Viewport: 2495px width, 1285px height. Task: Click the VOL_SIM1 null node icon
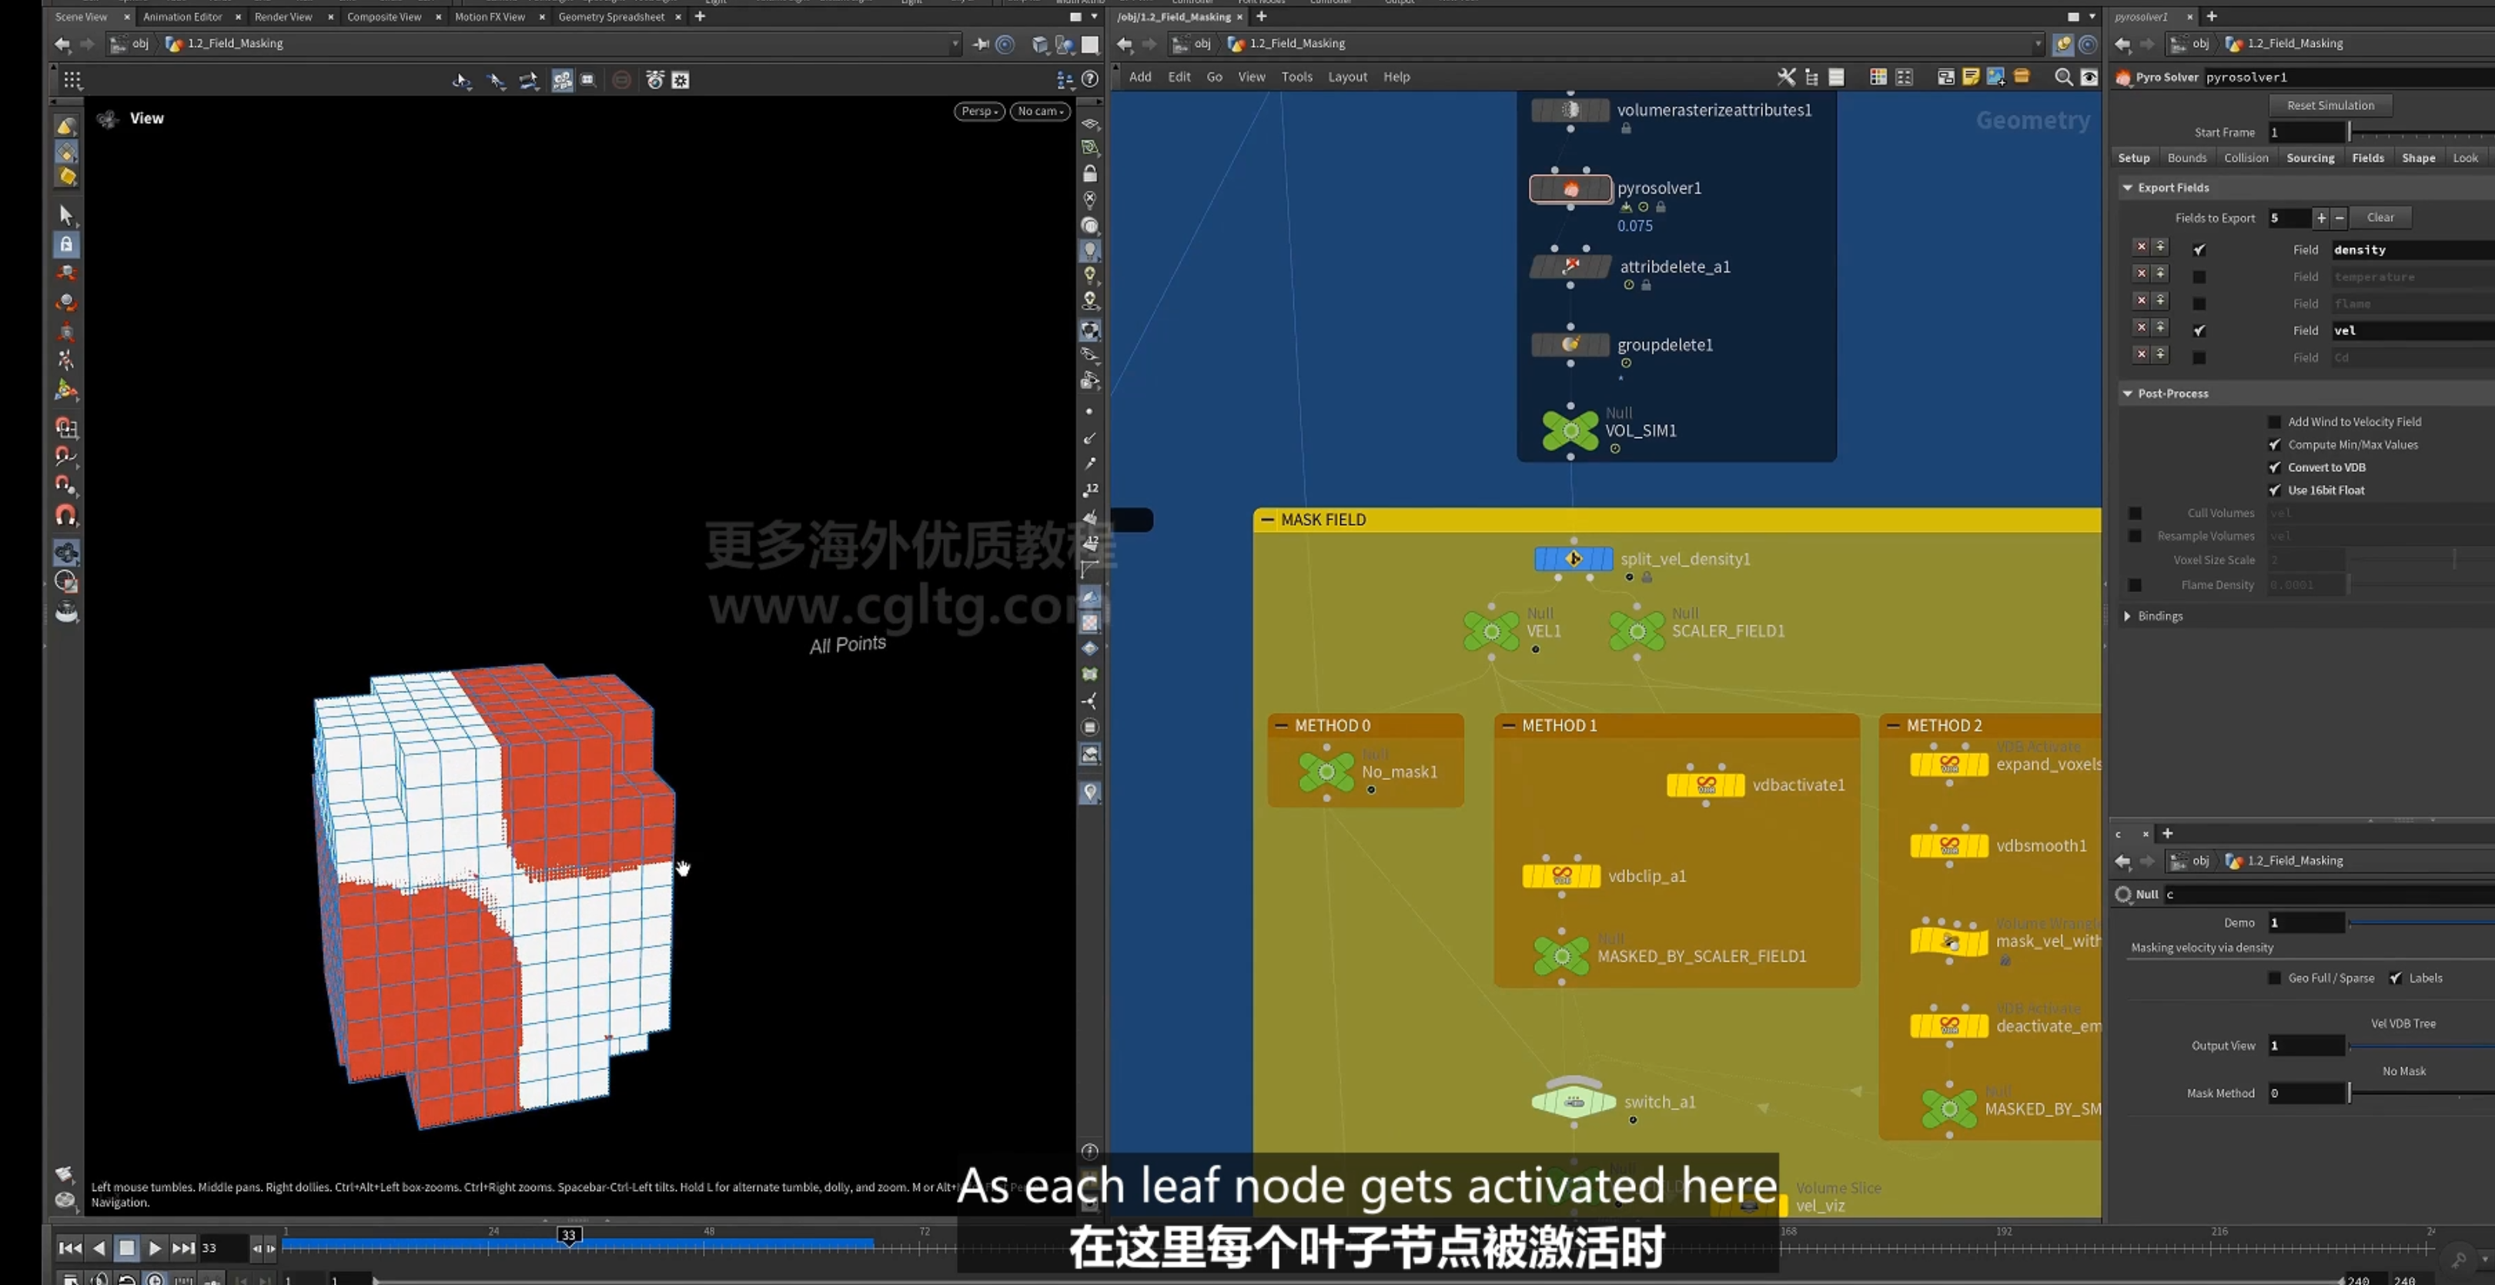(x=1570, y=430)
